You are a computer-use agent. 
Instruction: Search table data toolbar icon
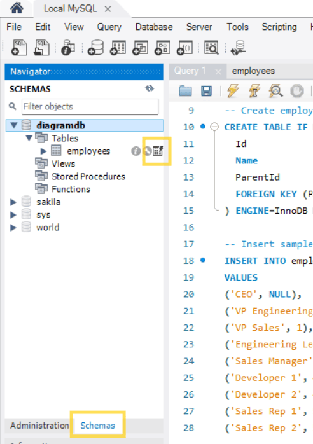point(211,48)
